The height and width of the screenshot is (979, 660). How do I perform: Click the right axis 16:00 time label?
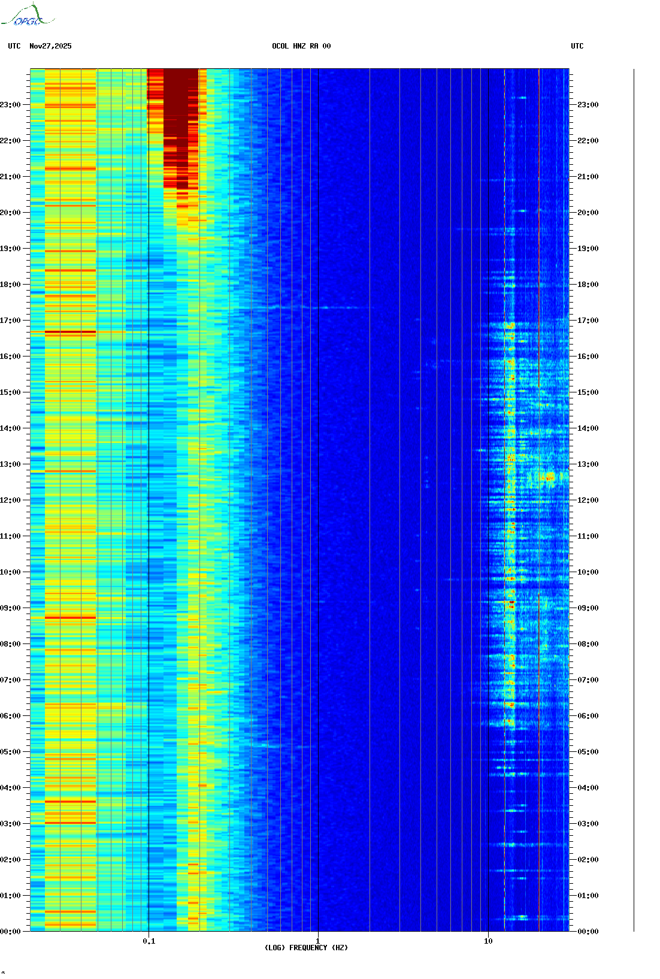(588, 356)
